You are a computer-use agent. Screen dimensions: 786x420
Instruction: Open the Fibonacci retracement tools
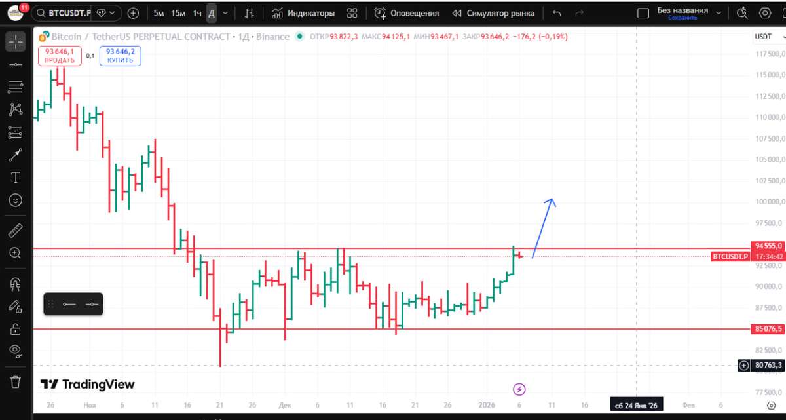coord(15,87)
